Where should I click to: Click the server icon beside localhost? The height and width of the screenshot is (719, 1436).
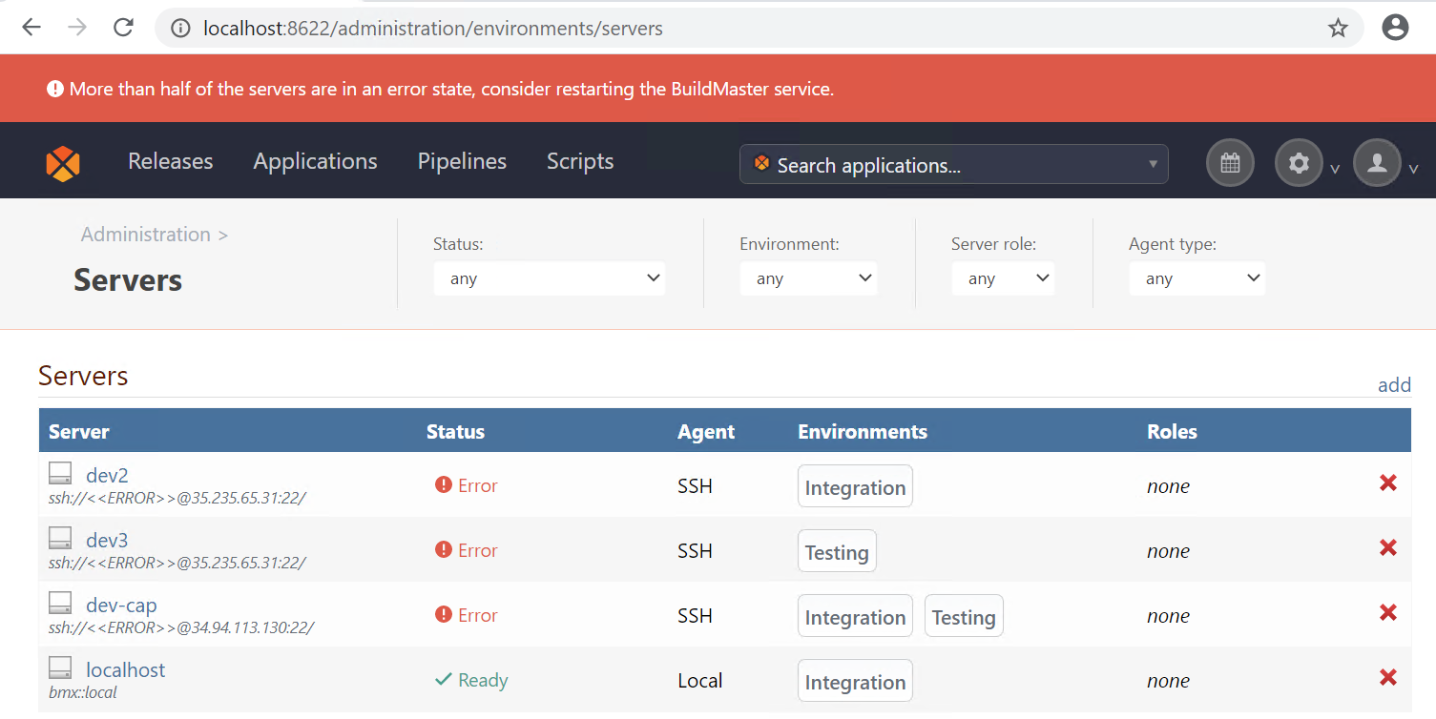click(x=61, y=668)
